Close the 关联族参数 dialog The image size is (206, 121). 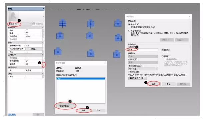pos(105,63)
